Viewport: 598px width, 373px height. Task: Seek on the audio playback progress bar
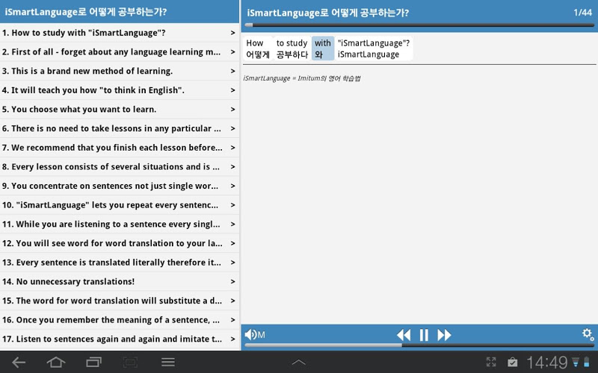coord(419,345)
